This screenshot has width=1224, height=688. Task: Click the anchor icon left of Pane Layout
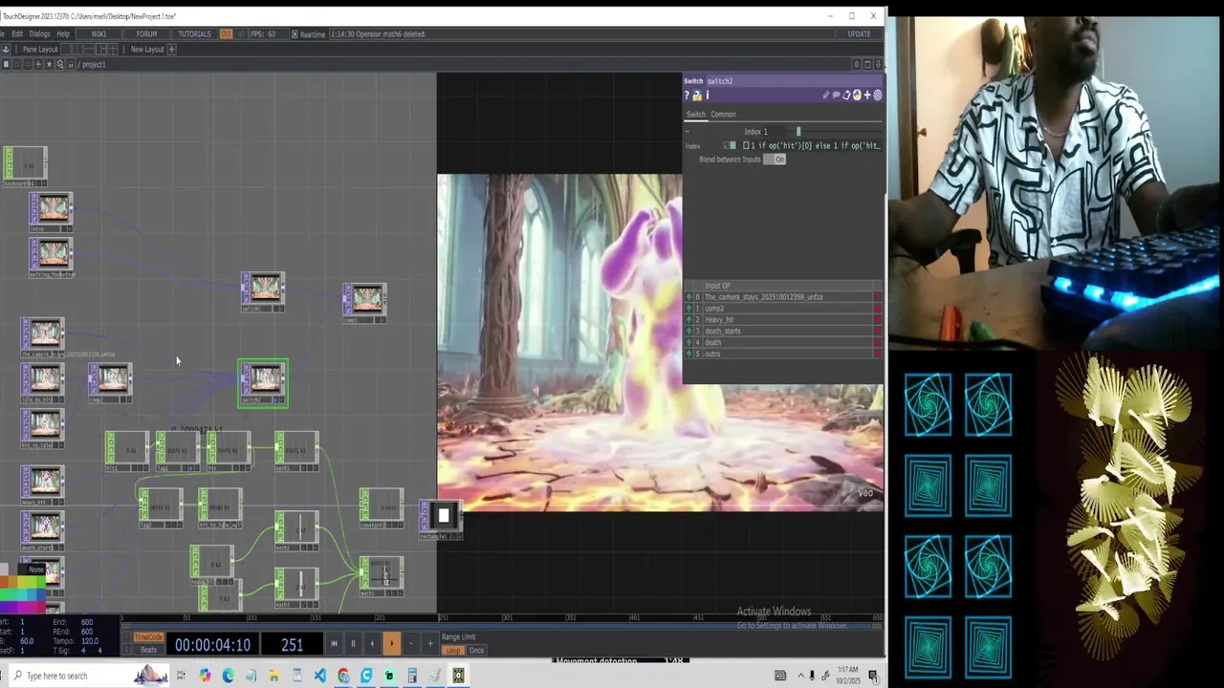(x=6, y=50)
